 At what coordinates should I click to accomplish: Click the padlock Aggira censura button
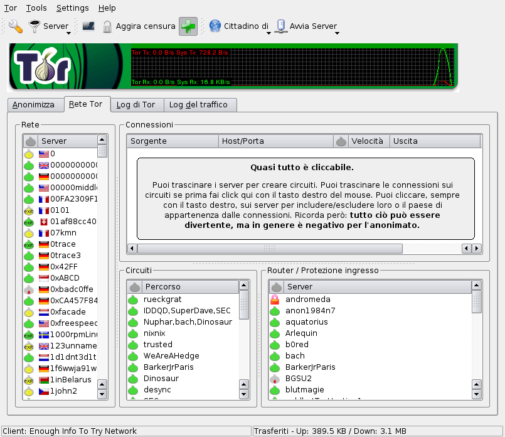point(139,26)
